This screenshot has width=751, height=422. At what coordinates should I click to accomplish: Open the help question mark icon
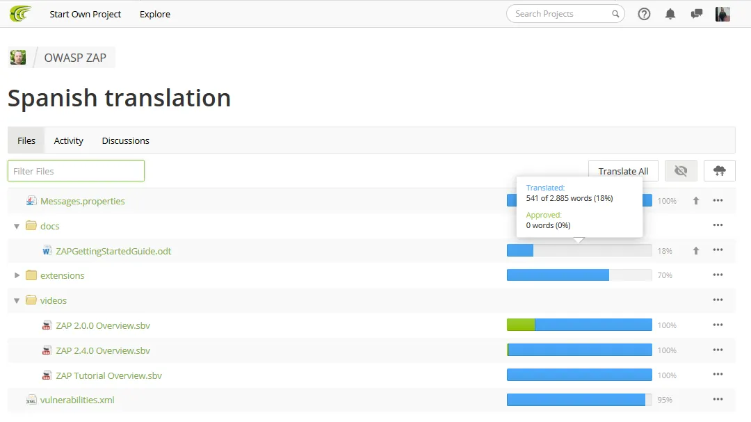point(644,14)
